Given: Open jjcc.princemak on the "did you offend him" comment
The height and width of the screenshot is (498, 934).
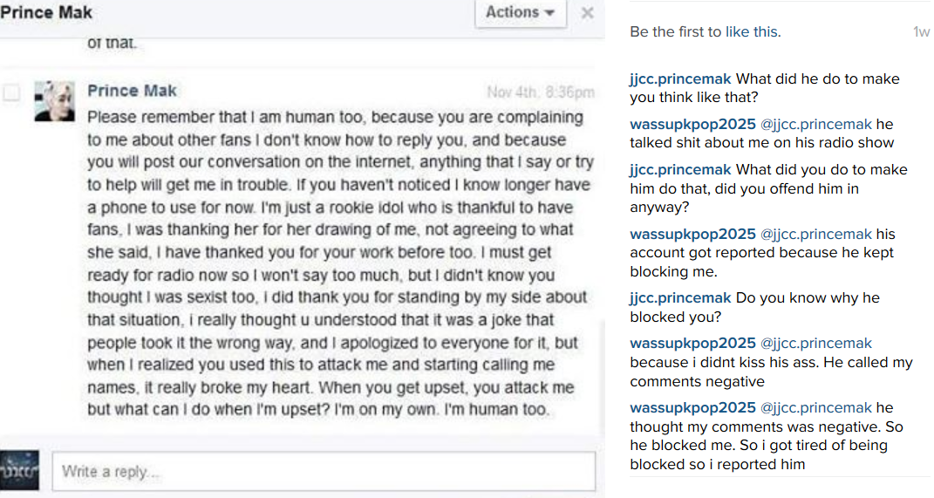Looking at the screenshot, I should click(x=680, y=170).
